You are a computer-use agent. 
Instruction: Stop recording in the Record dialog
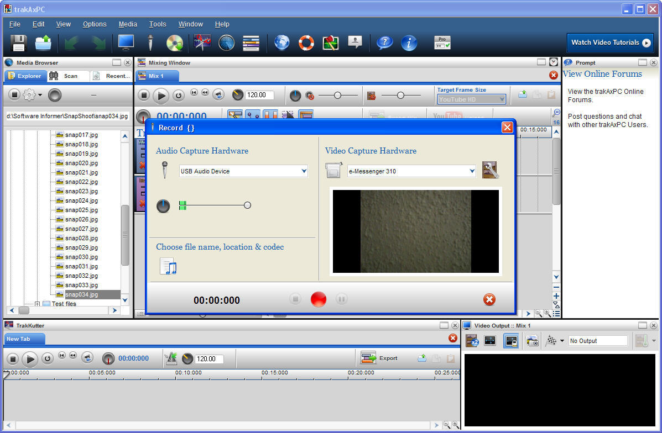point(295,299)
